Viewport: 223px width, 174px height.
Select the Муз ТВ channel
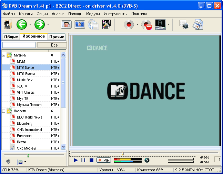click(x=31, y=99)
